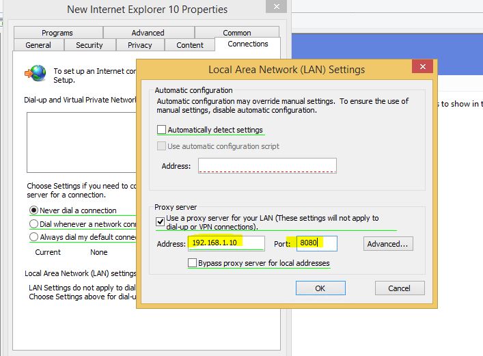The width and height of the screenshot is (483, 356).
Task: Select the Connections tab
Action: point(248,44)
